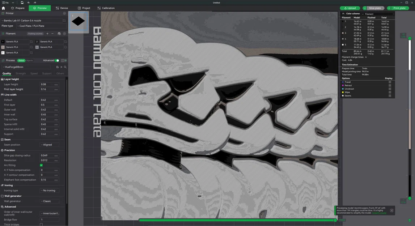Image resolution: width=415 pixels, height=226 pixels.
Task: Edit filament 1 preset icon
Action: coord(31,42)
